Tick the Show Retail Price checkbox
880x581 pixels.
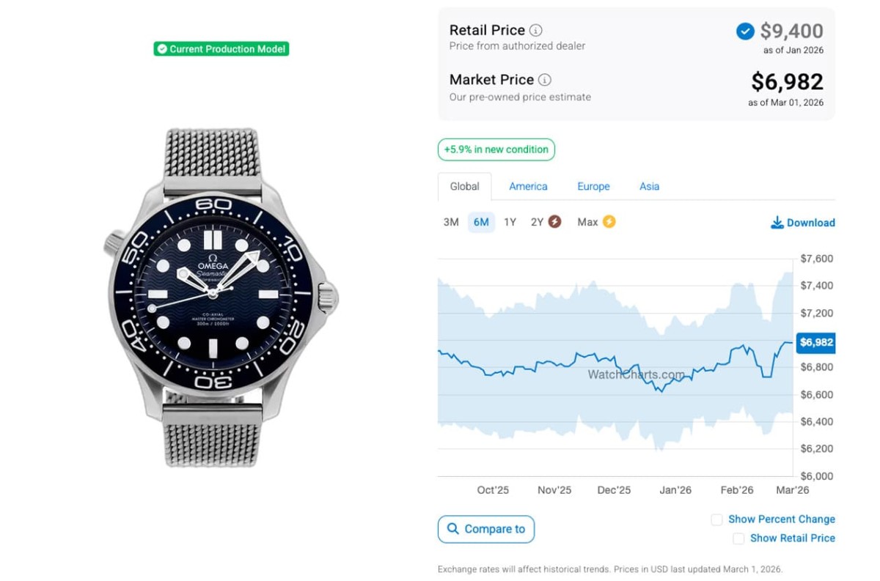tap(738, 539)
